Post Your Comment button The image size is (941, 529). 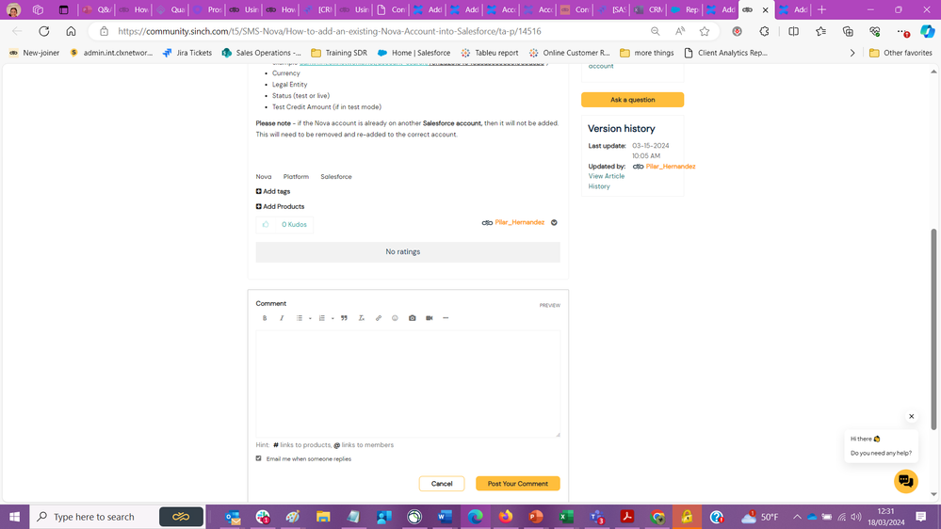pos(518,484)
